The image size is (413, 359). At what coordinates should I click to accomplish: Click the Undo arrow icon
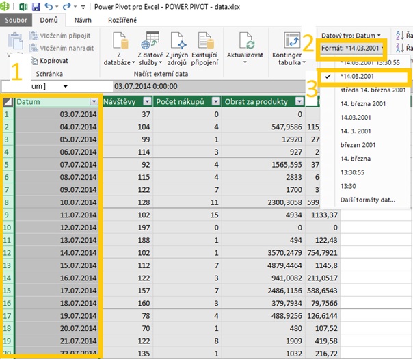[x=49, y=6]
